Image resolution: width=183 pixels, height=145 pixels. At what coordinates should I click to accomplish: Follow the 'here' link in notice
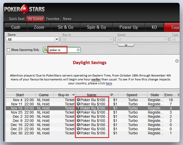(109, 83)
